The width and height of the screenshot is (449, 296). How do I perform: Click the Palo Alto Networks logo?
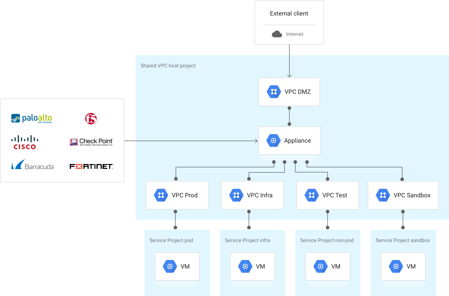[x=32, y=119]
